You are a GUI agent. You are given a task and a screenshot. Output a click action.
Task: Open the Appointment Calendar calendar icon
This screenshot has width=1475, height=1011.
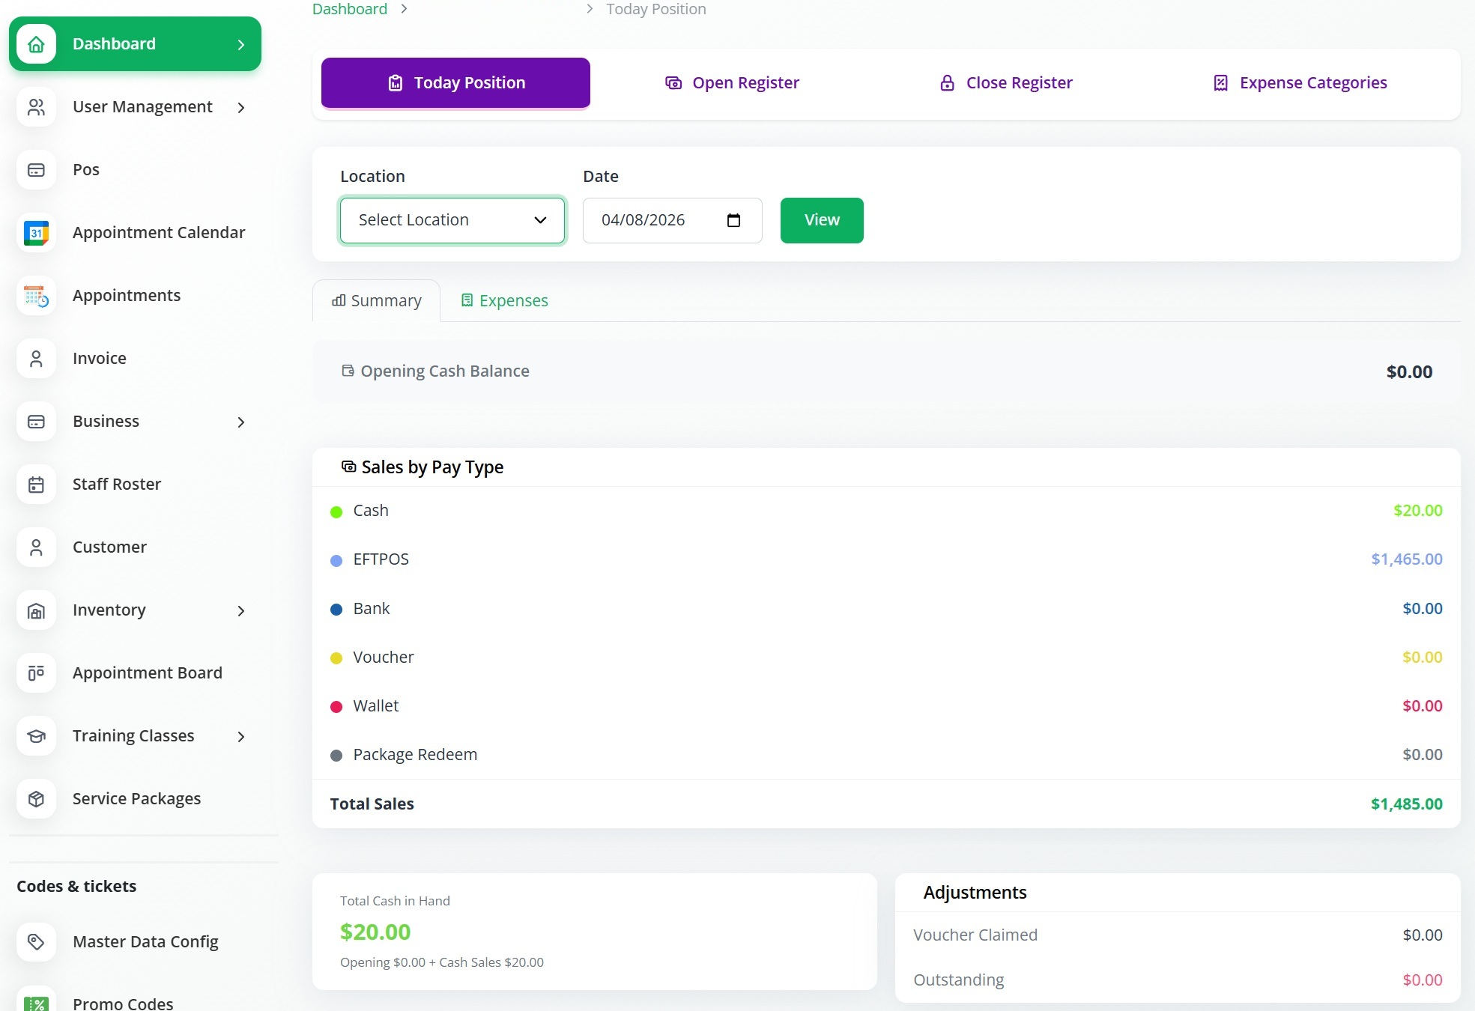(36, 233)
